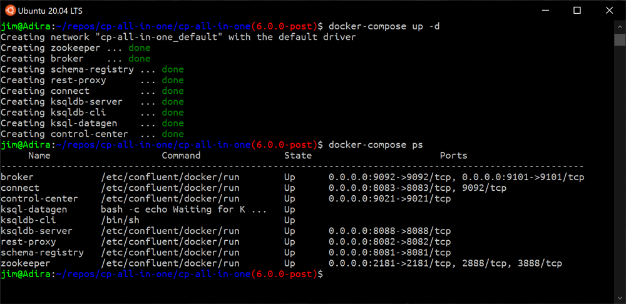Click the Ubuntu 20.04 LTS title text
Viewport: 626px width, 304px height.
coord(50,11)
